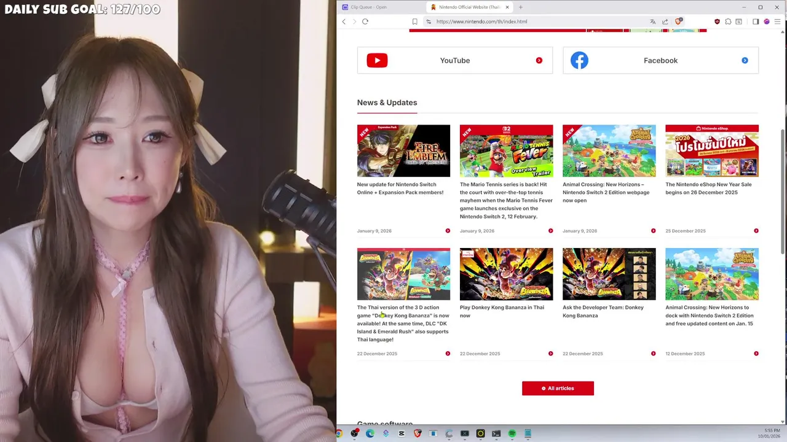Go back using the browser back arrow
This screenshot has height=442, width=787.
click(344, 21)
